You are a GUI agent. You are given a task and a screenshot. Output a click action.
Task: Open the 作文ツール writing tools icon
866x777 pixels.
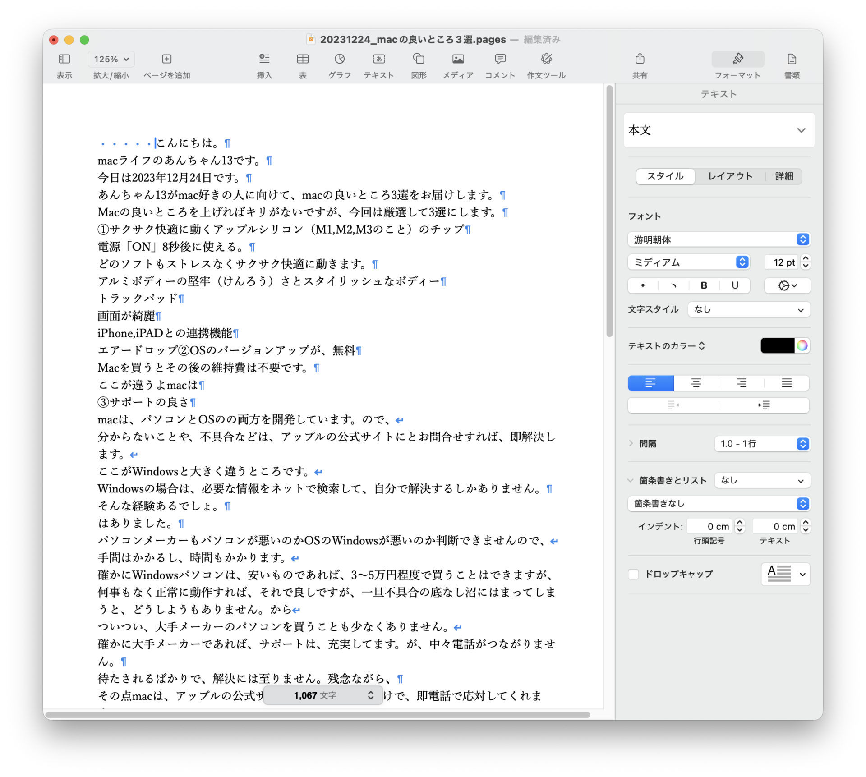[x=546, y=59]
